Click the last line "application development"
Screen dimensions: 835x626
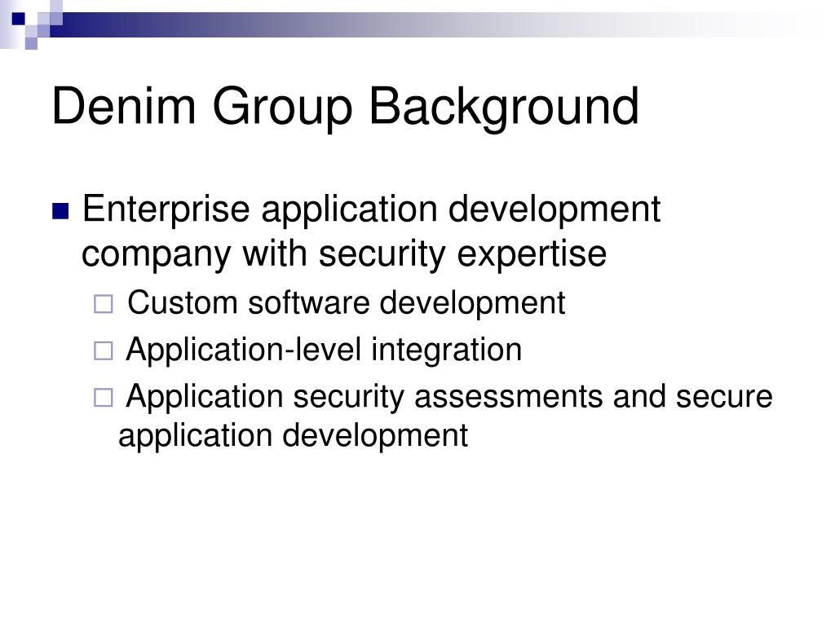(293, 437)
